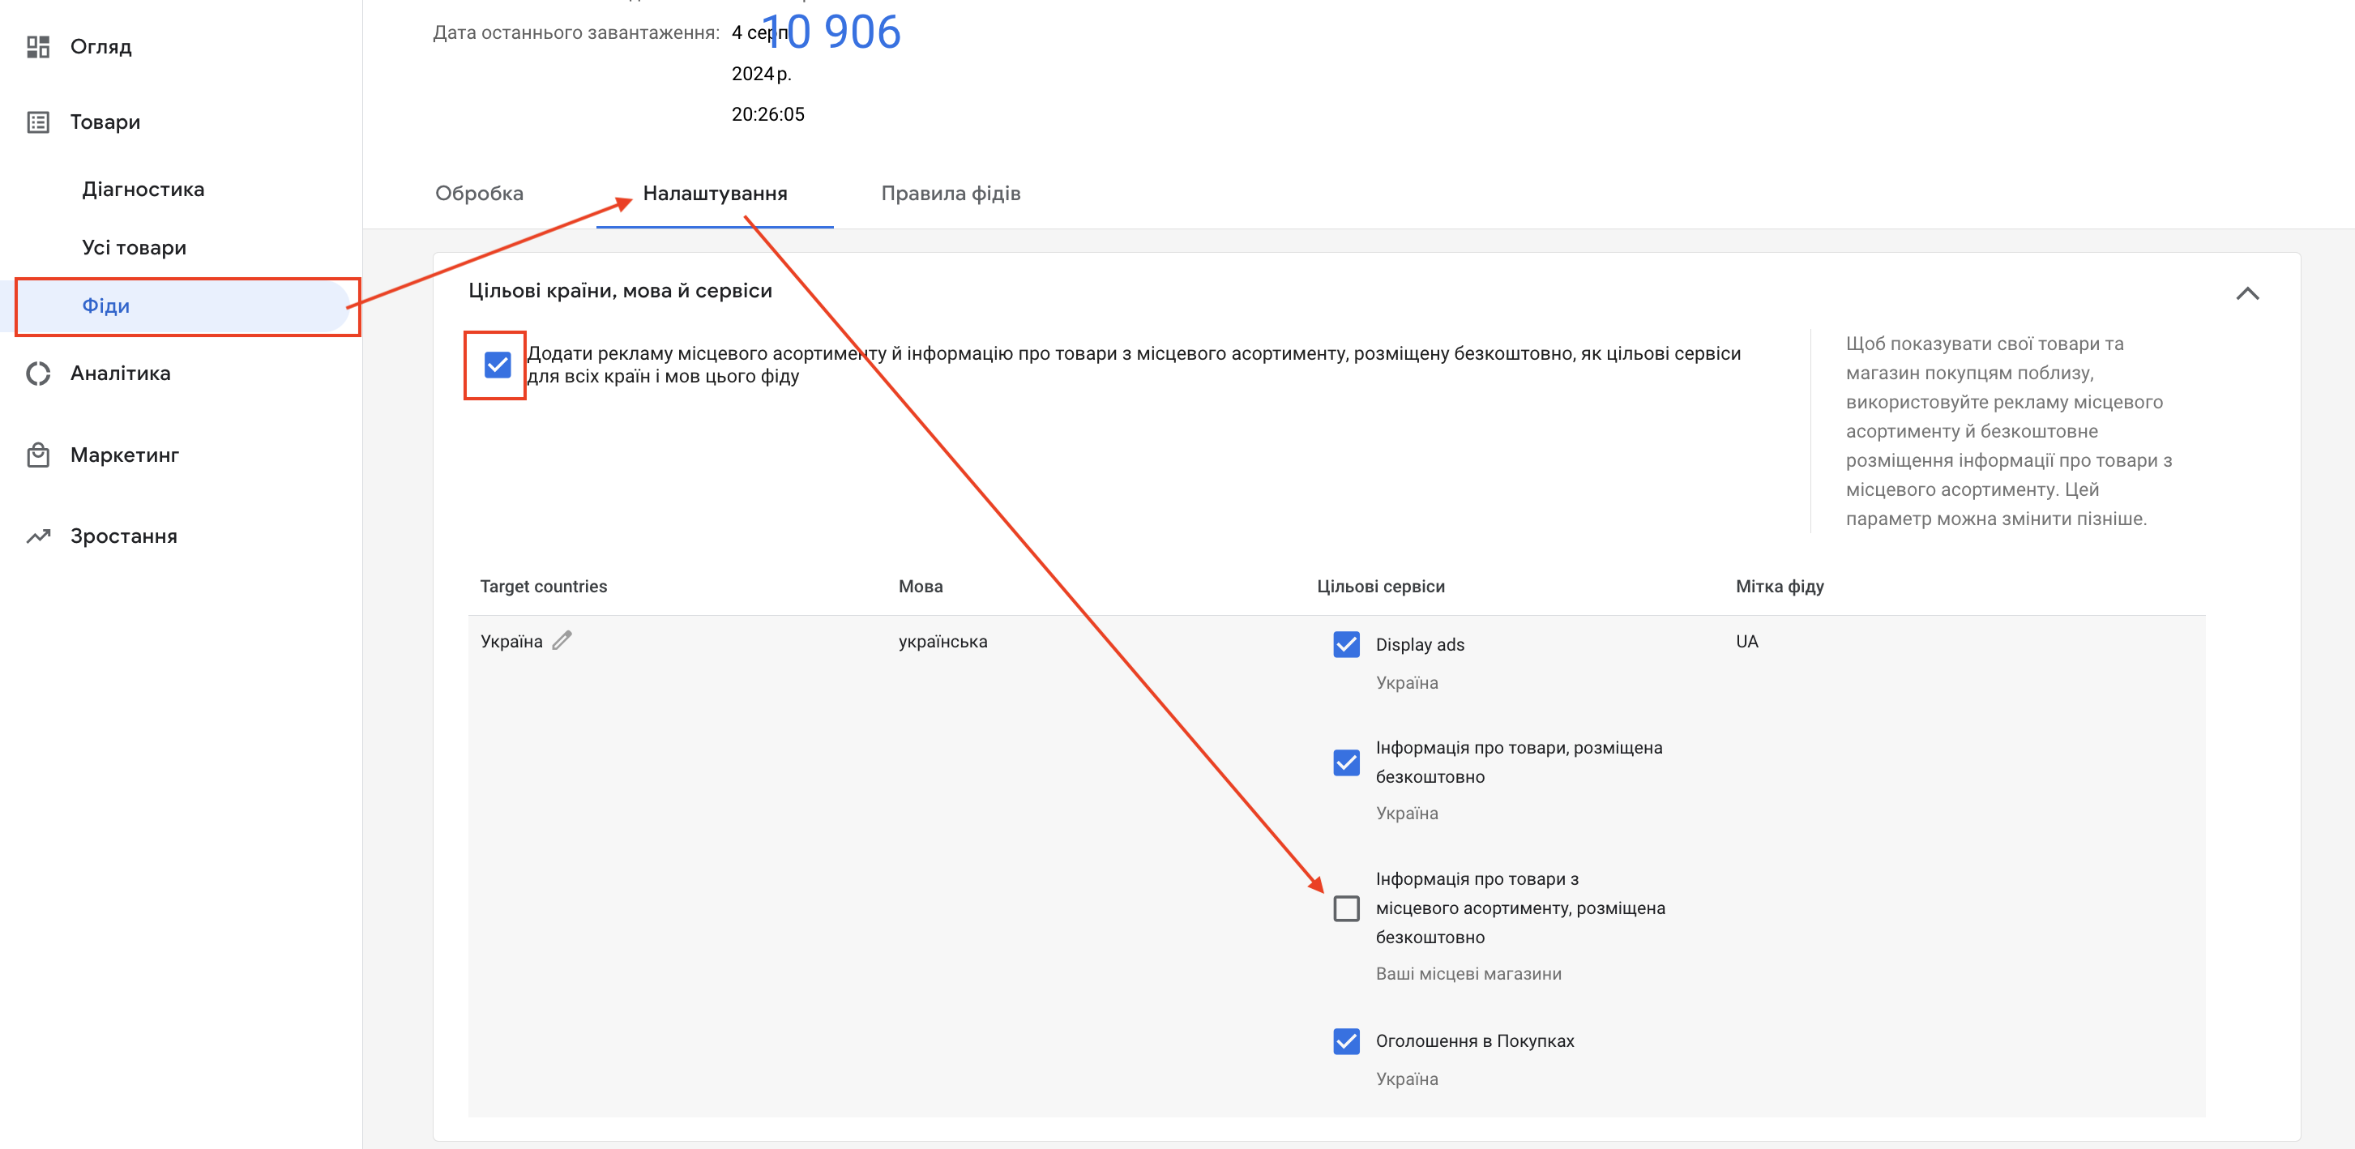Click the Маркетинг shopping bag icon

pyautogui.click(x=37, y=455)
